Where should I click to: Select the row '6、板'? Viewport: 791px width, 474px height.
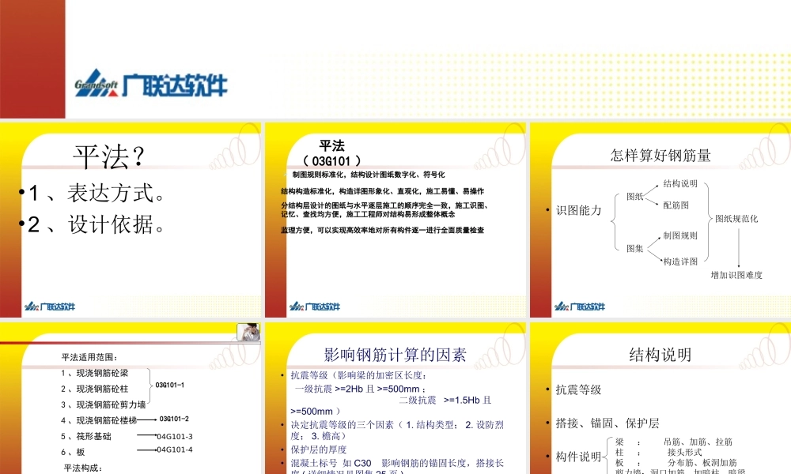tap(73, 452)
